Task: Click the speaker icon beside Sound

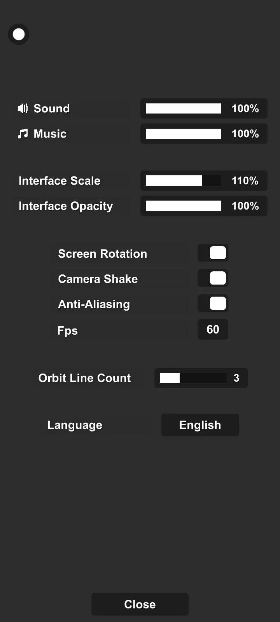Action: [23, 108]
